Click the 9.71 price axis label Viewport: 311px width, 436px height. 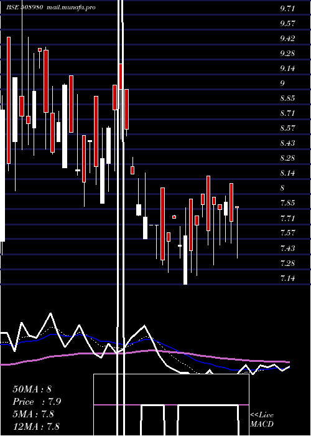pos(287,8)
